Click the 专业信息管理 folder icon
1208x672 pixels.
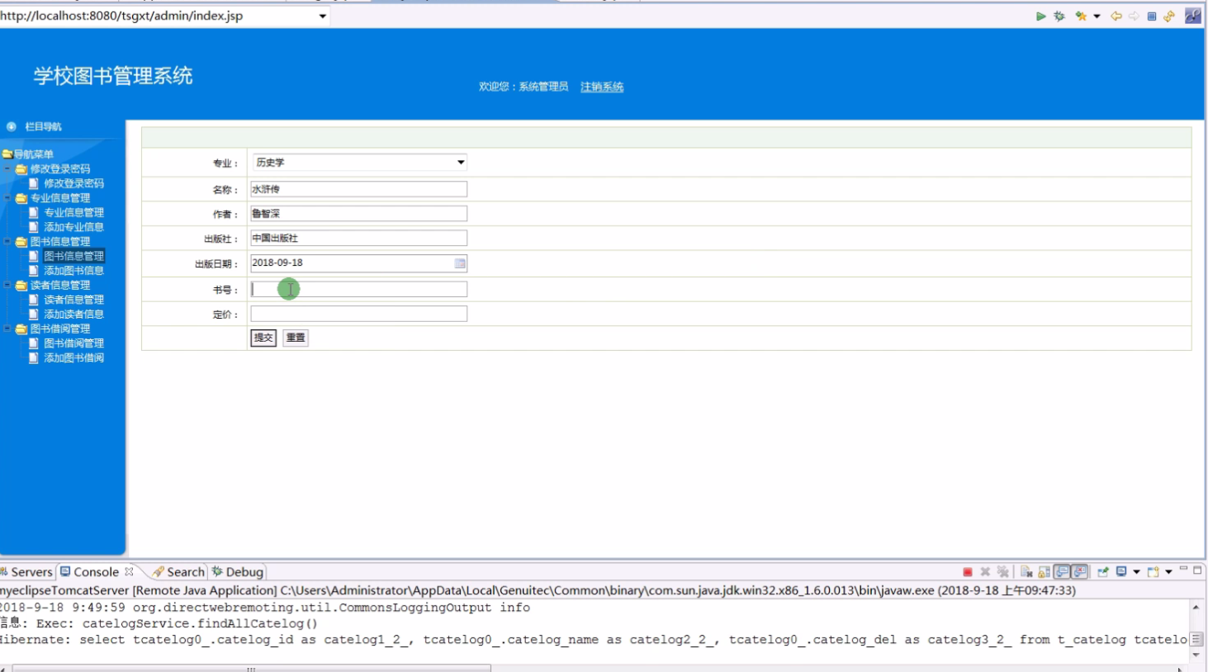21,198
